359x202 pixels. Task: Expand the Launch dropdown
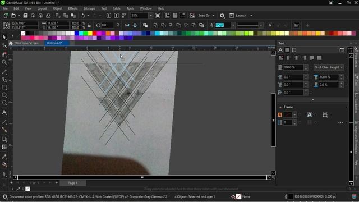(251, 16)
